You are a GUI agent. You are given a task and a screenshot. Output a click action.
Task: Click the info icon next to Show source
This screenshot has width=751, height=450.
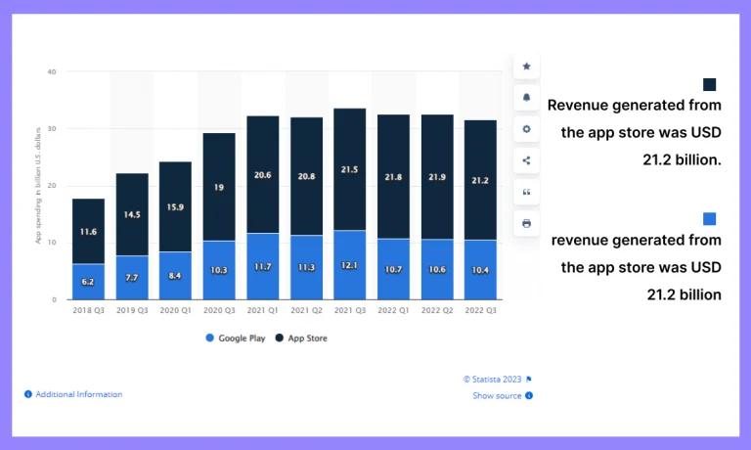pos(529,396)
